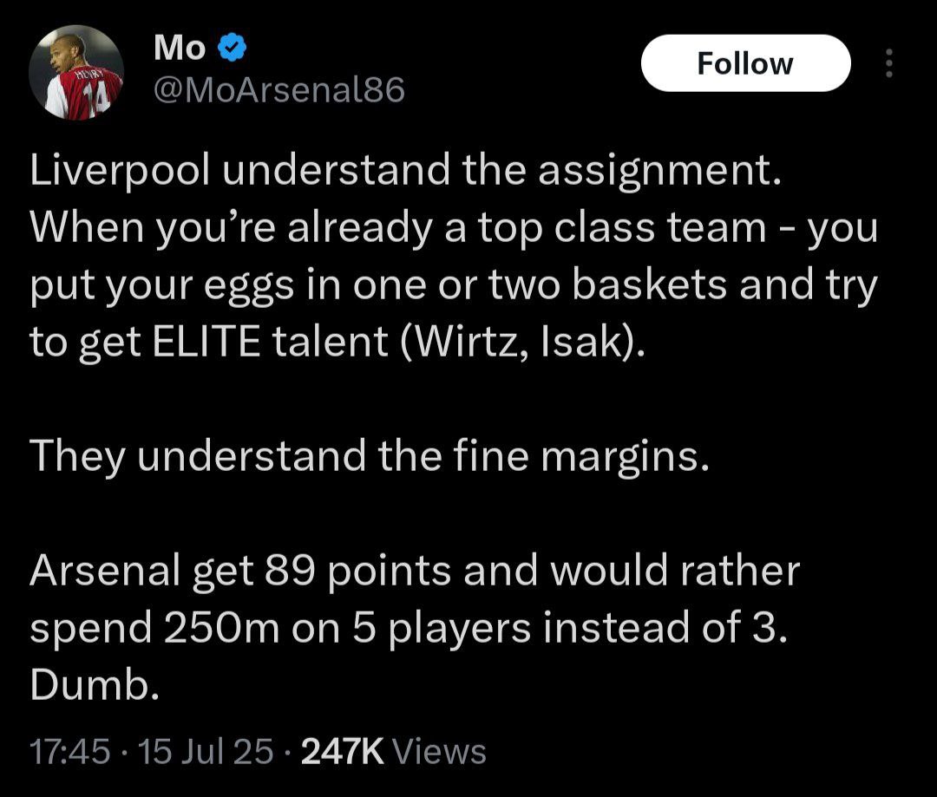Click the word ELITE in the tweet
Screen dimensions: 937x797
(199, 343)
